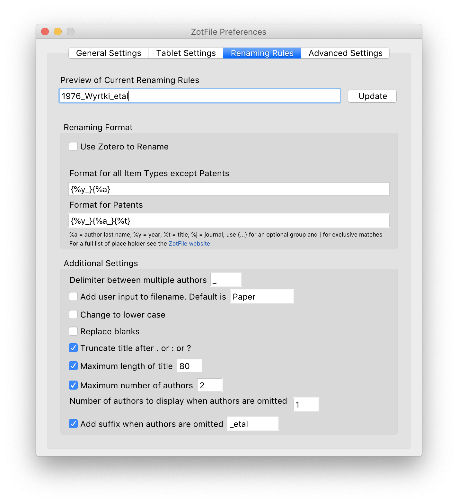Close the ZotFile Preferences window
The height and width of the screenshot is (504, 458).
tap(45, 32)
